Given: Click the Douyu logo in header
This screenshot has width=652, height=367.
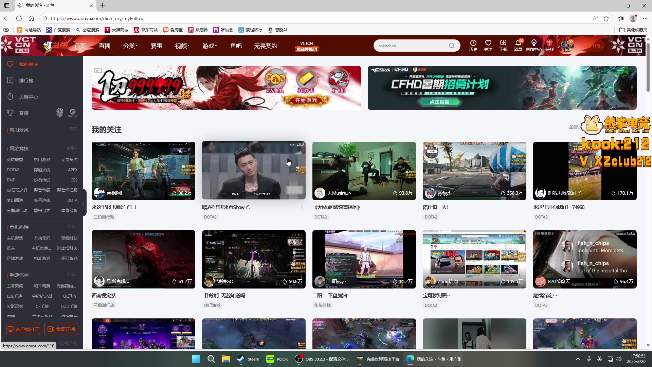Looking at the screenshot, I should [x=56, y=46].
